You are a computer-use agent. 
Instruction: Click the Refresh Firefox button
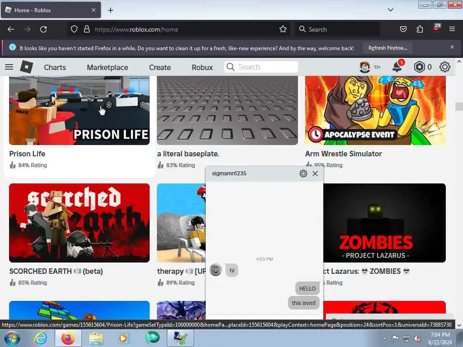(388, 48)
